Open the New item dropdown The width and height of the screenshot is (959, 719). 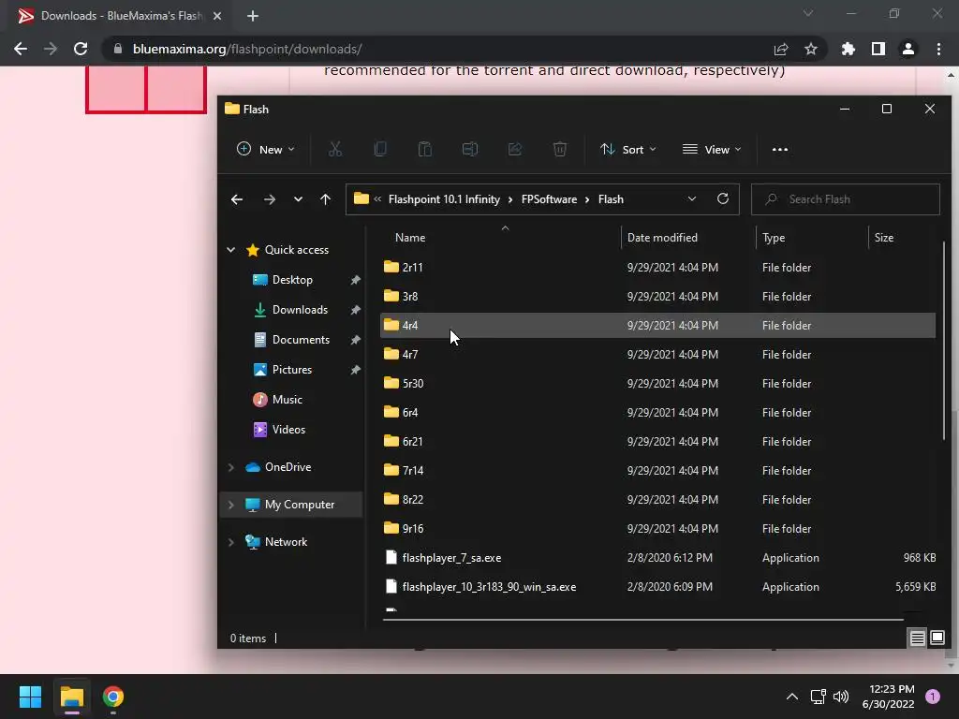tap(265, 149)
